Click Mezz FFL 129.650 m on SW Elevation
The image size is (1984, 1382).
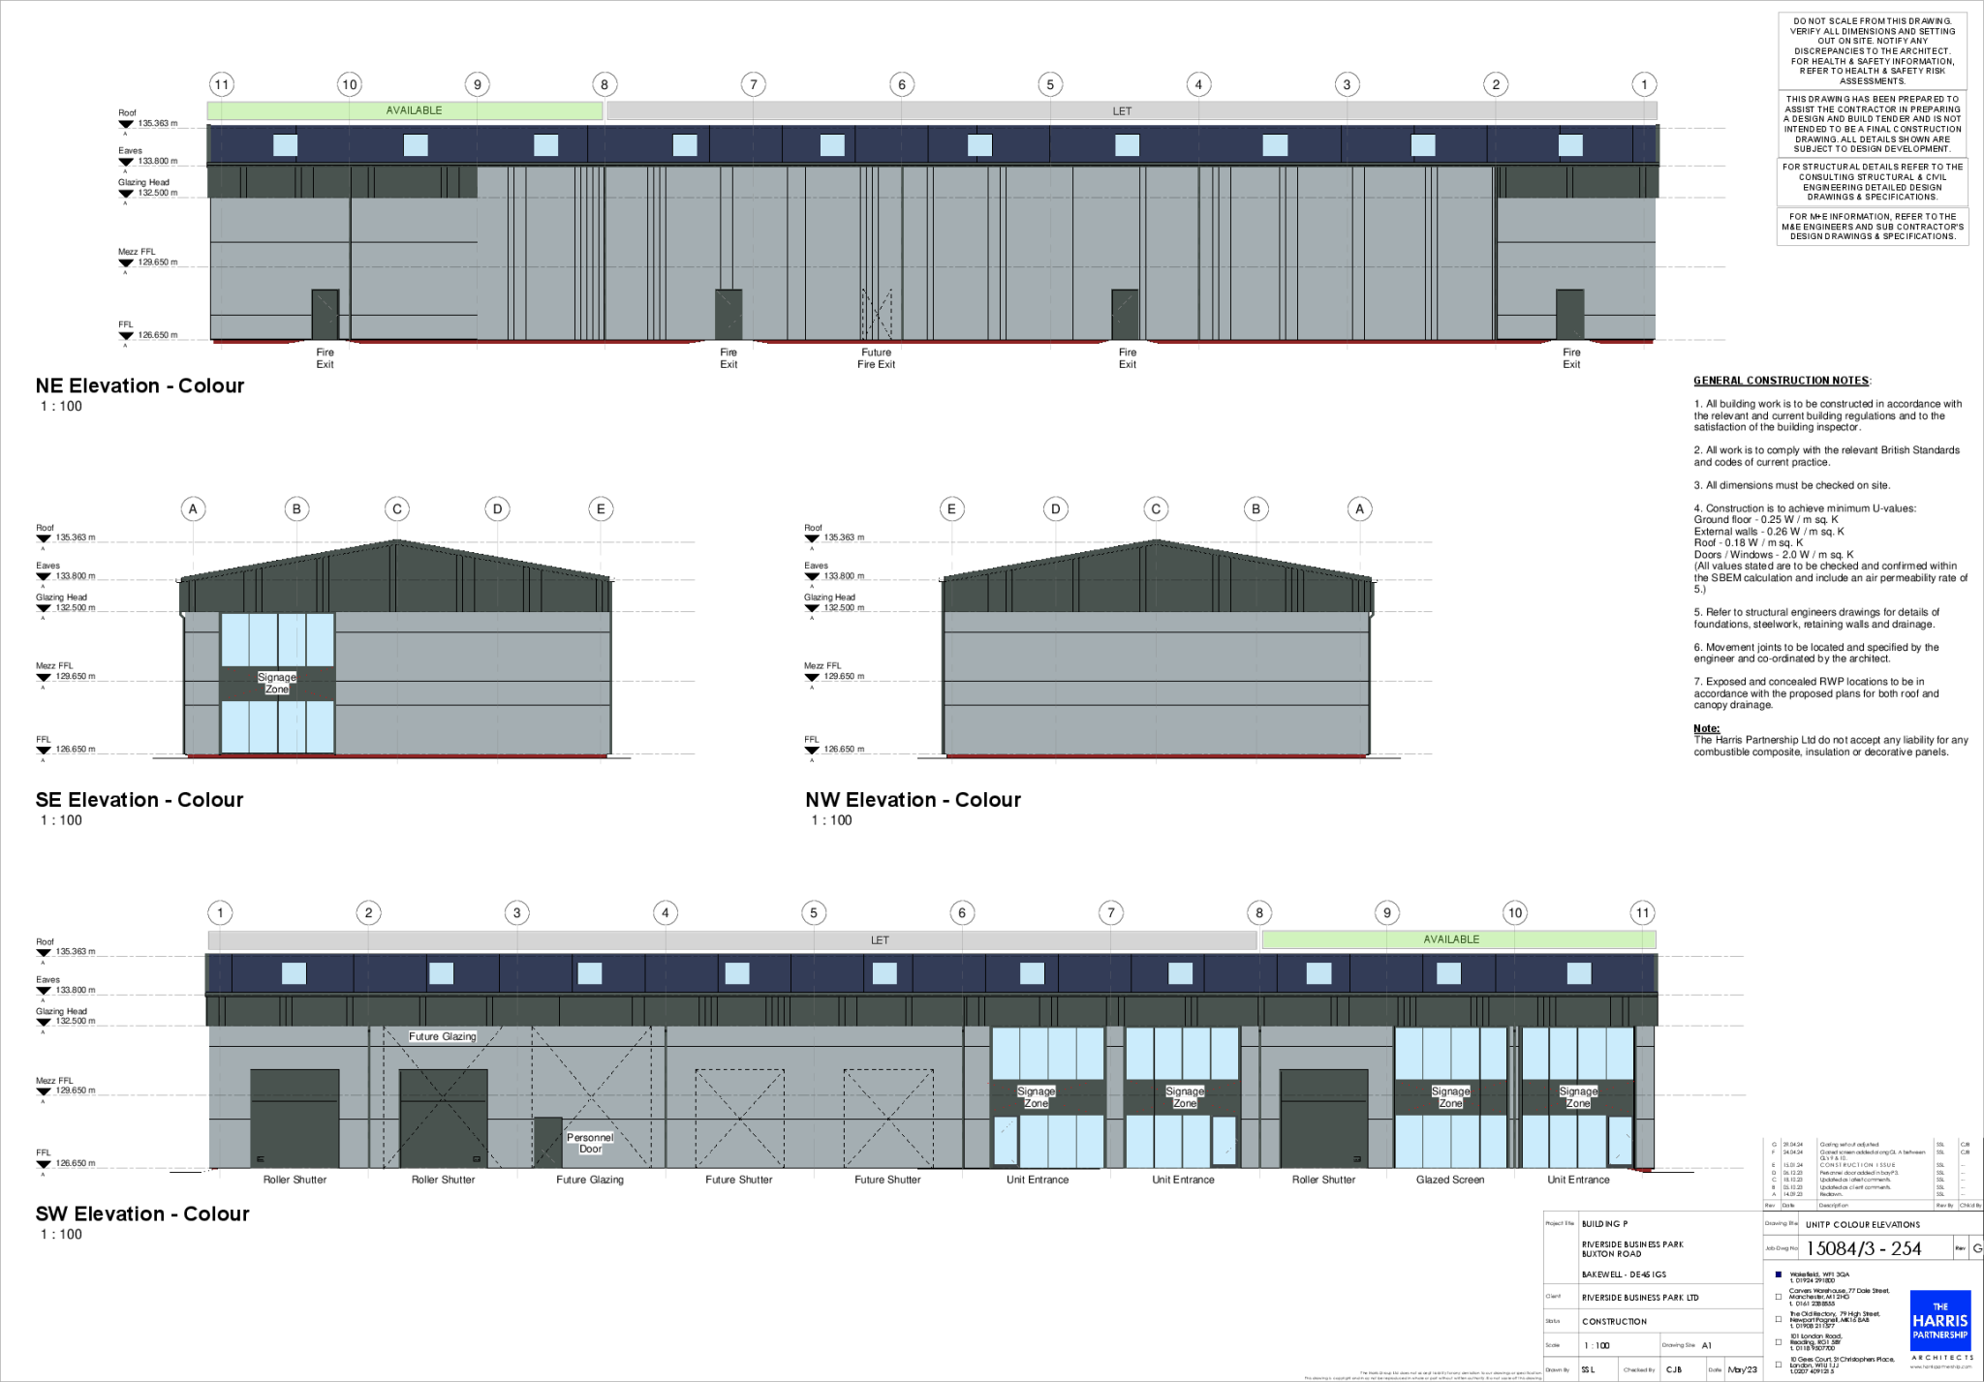tap(66, 1087)
